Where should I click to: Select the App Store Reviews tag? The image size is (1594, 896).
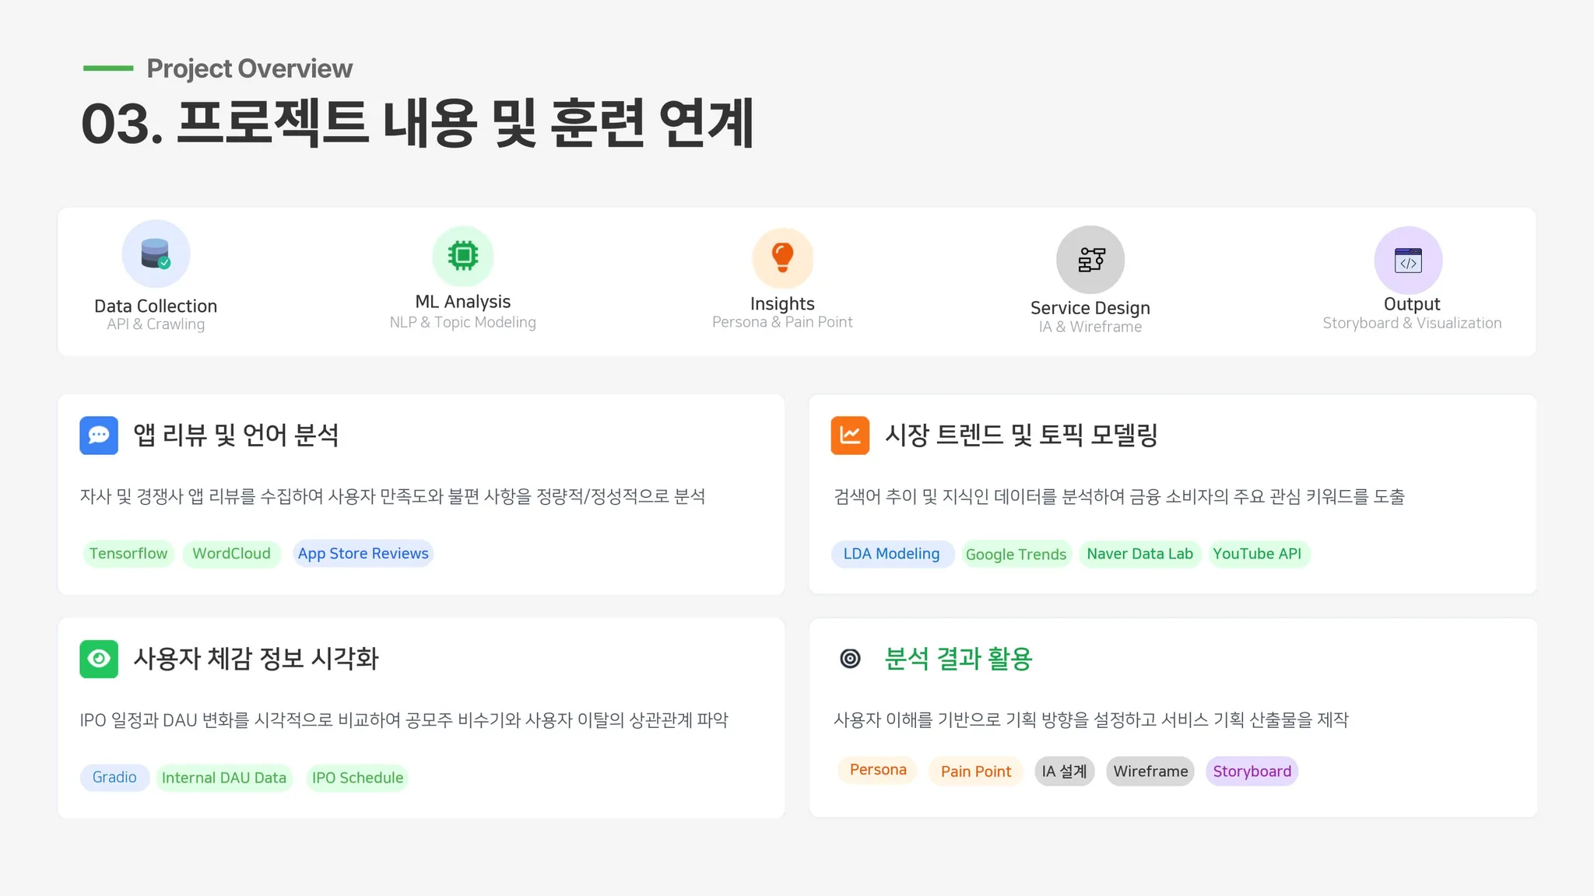click(x=363, y=554)
